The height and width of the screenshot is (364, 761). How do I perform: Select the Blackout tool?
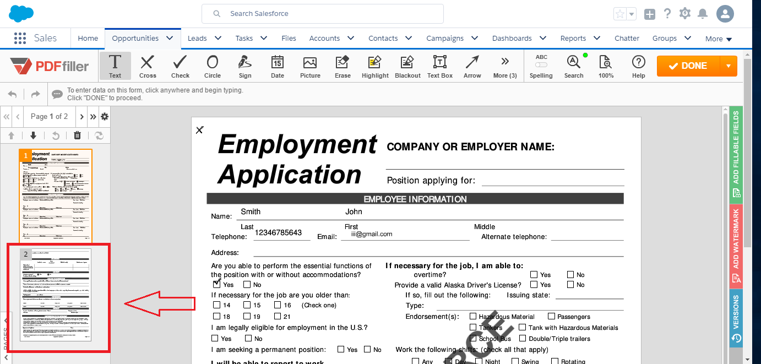point(407,66)
